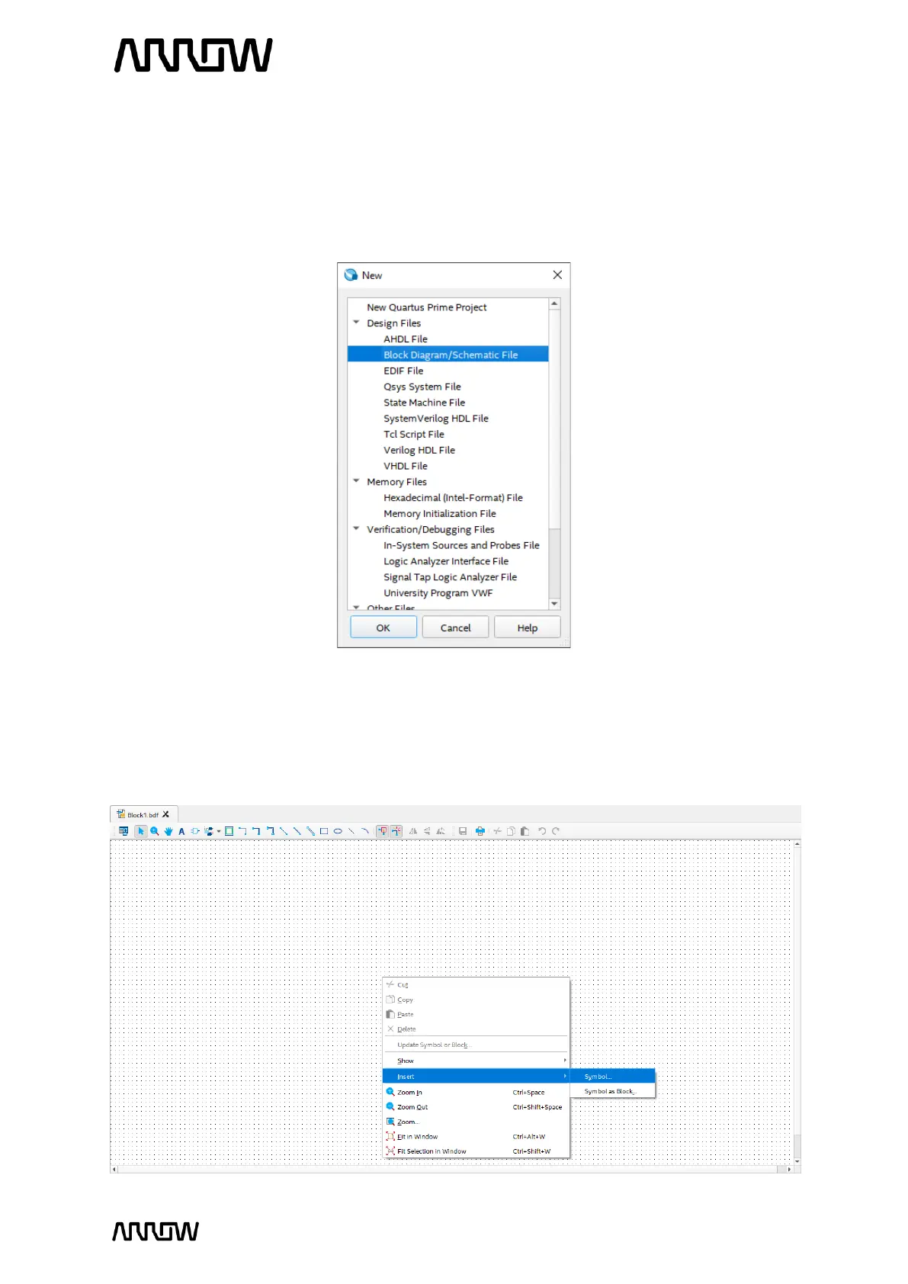Image resolution: width=908 pixels, height=1284 pixels.
Task: Choose Fit Selection in Window item
Action: click(476, 1151)
